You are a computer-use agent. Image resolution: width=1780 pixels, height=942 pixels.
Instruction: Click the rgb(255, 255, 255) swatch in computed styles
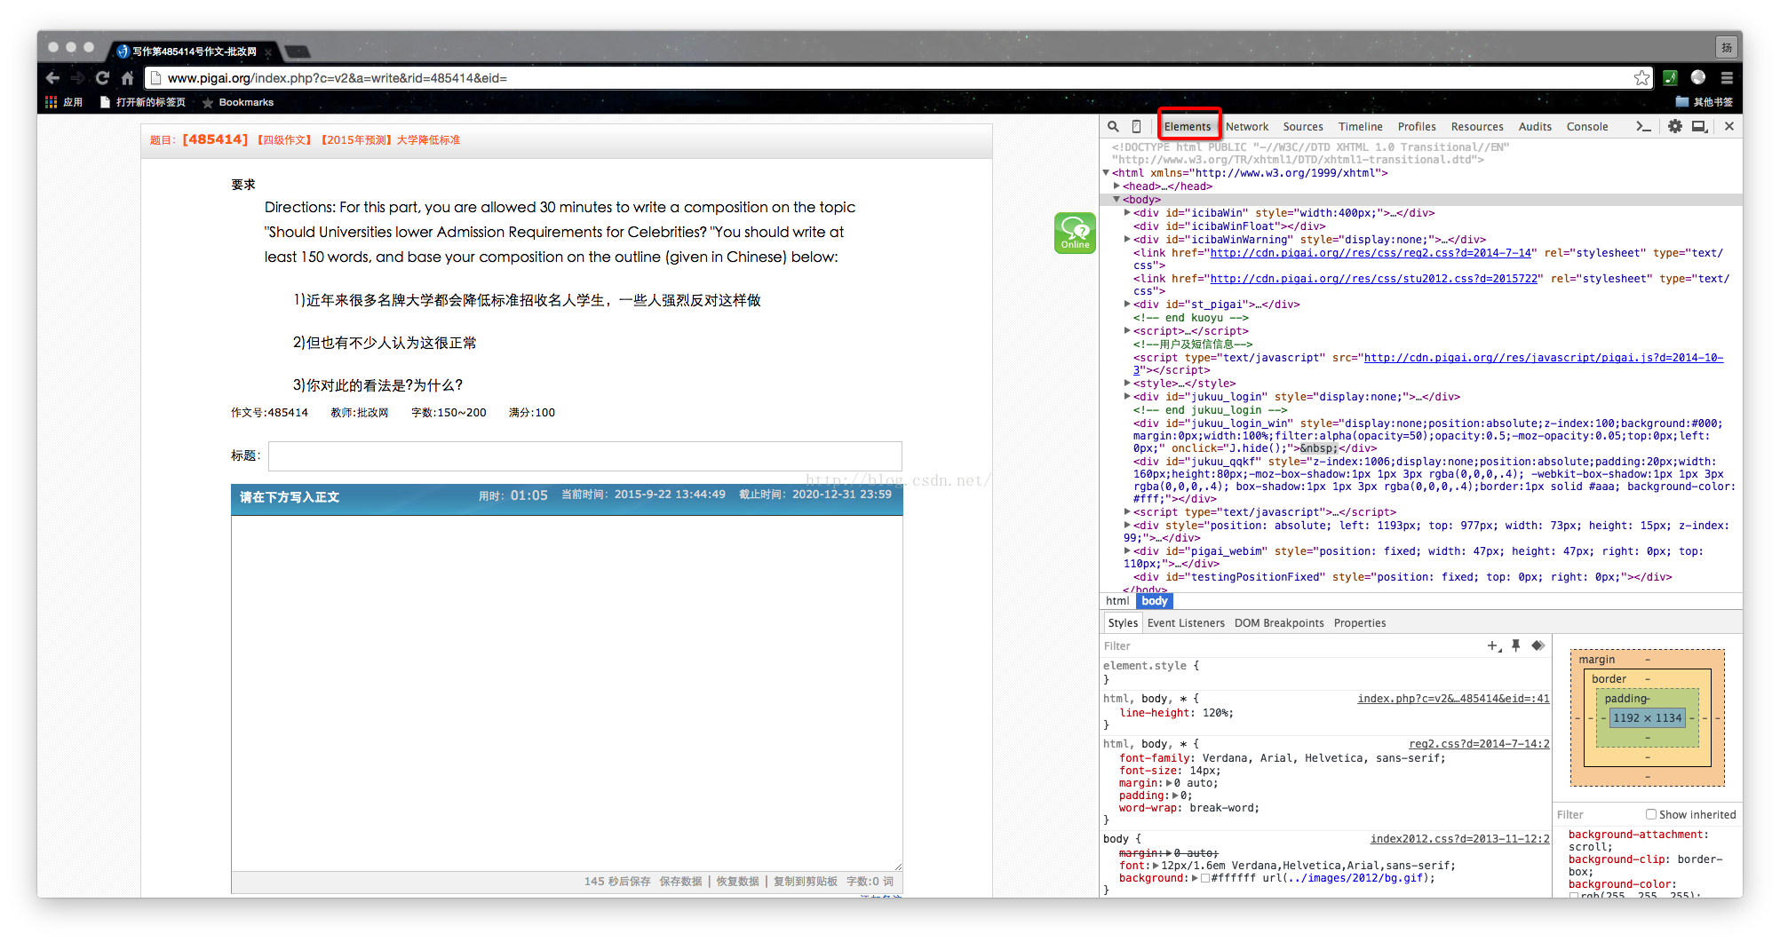[x=1574, y=895]
